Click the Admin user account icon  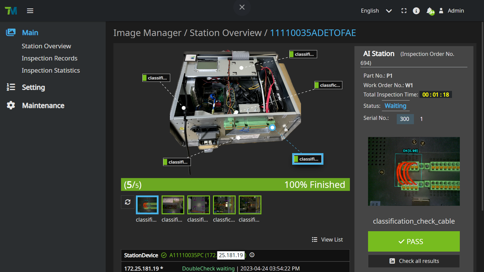pos(441,11)
